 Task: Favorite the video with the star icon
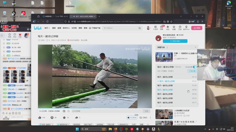click(64, 118)
